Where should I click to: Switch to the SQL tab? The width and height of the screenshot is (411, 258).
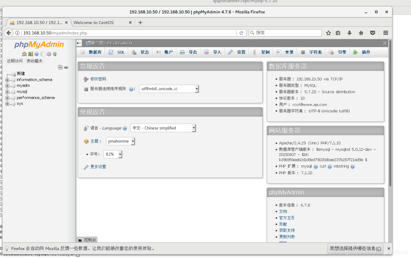point(117,52)
